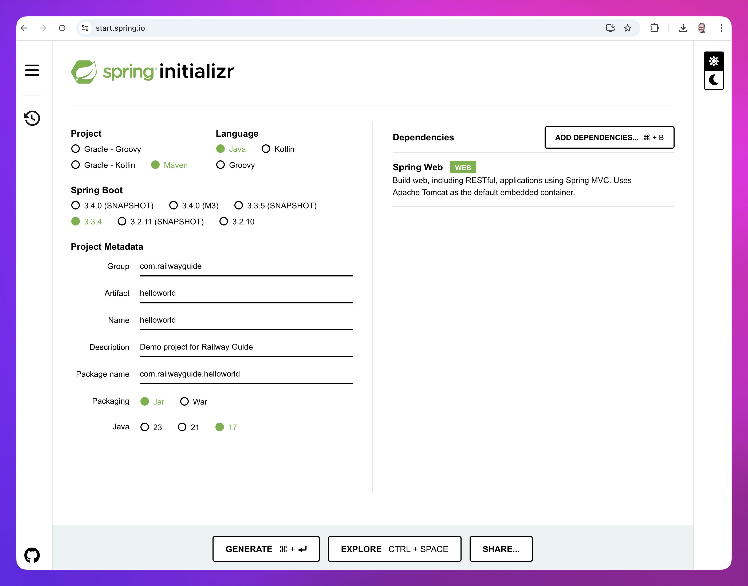Click the WEB tag badge
748x586 pixels.
pyautogui.click(x=463, y=167)
